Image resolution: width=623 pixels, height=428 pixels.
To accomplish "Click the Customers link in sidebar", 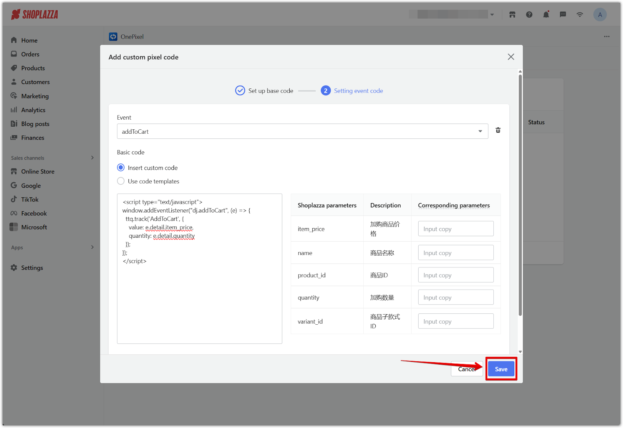I will coord(35,82).
